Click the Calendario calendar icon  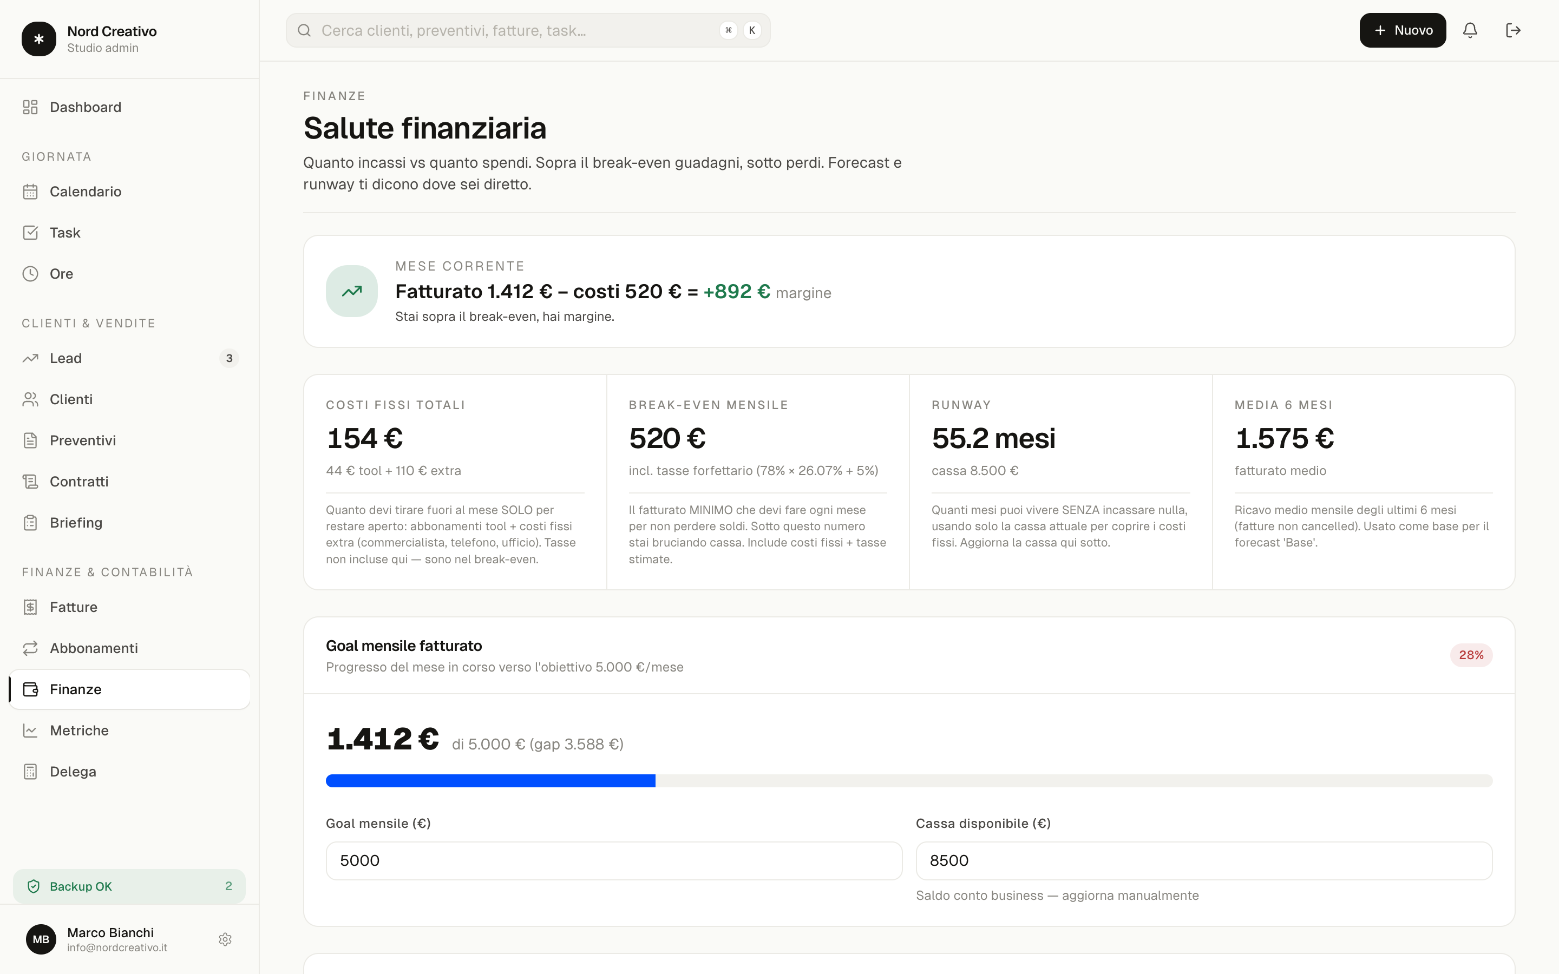coord(30,192)
